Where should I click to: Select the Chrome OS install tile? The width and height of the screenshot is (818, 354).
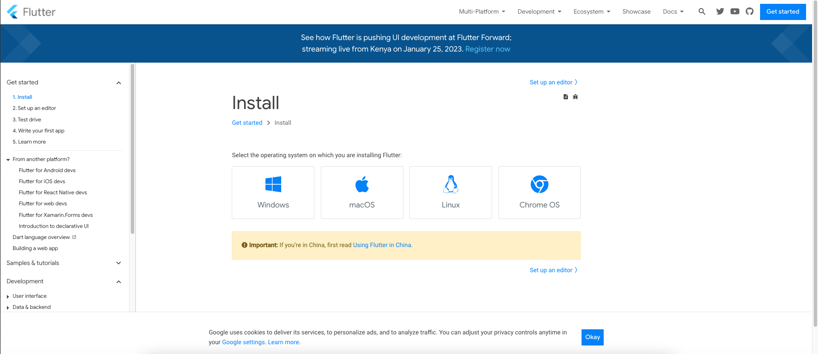(x=539, y=193)
